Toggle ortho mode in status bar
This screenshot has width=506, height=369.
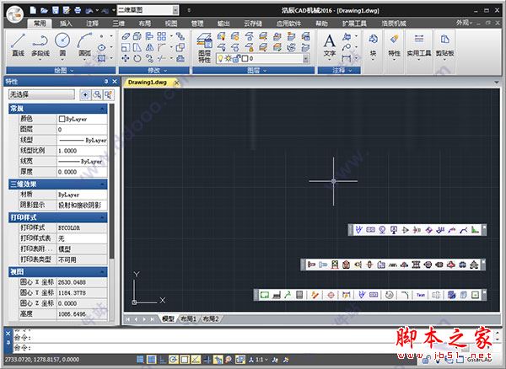point(162,360)
